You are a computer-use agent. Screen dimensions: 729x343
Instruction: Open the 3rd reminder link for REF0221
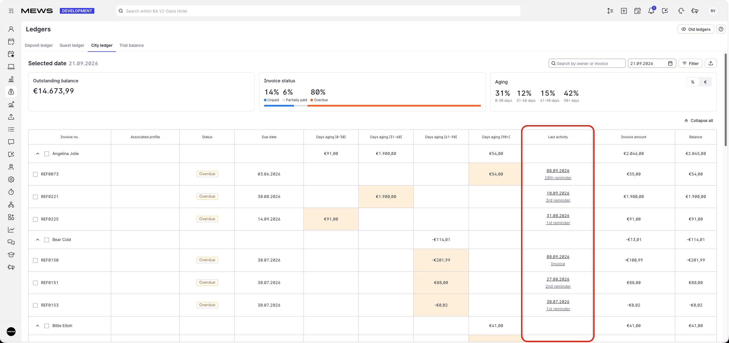tap(558, 200)
